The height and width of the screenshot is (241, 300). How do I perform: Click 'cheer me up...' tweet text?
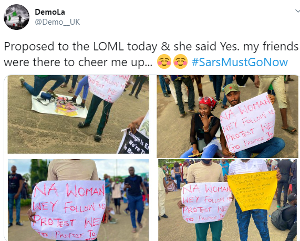tap(116, 62)
